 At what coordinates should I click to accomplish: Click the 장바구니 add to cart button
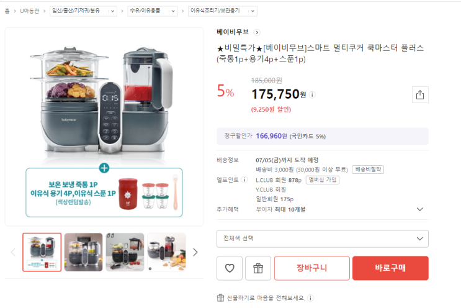click(311, 268)
